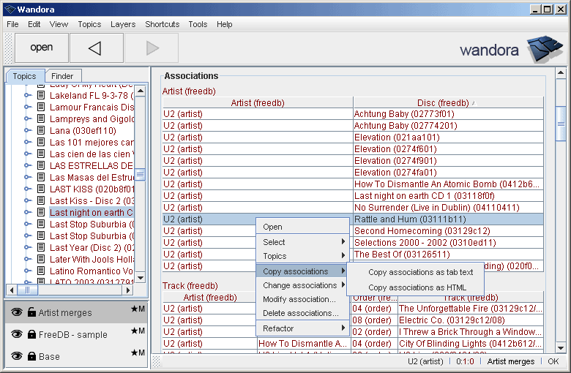Click the forward arrow navigation button
Screen dimensions: 571x373
tap(152, 48)
